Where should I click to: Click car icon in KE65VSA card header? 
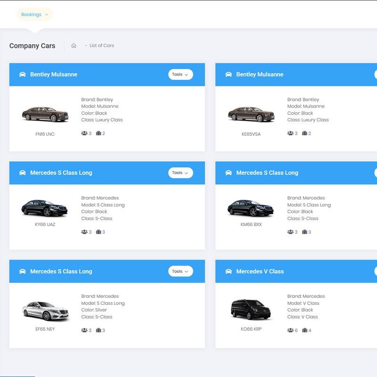point(229,74)
